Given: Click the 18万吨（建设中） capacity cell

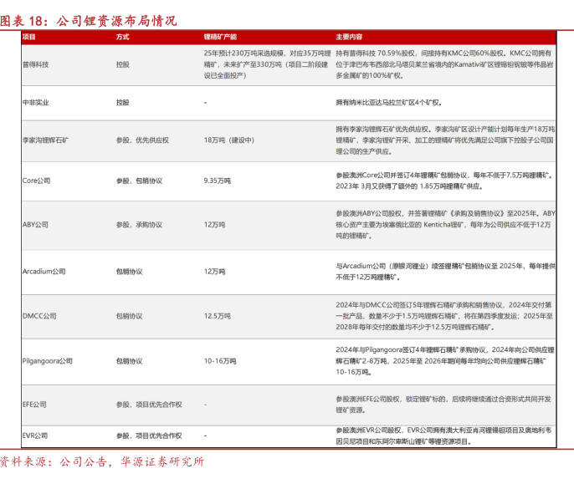Looking at the screenshot, I should pos(228,140).
